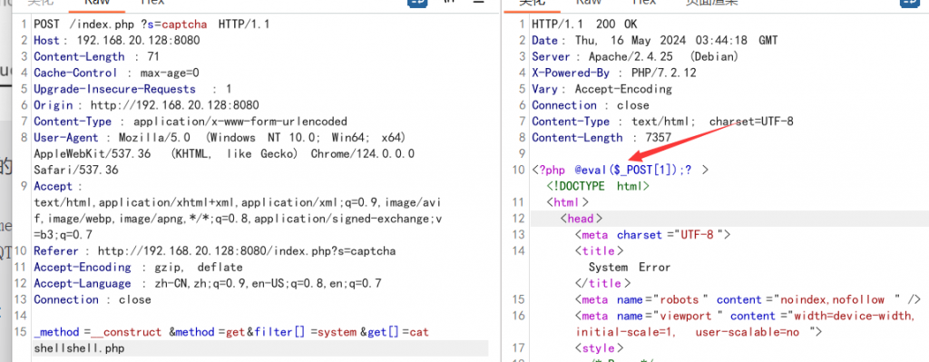The image size is (929, 362).
Task: Click the request Content-Length: 71 header
Action: (x=96, y=57)
